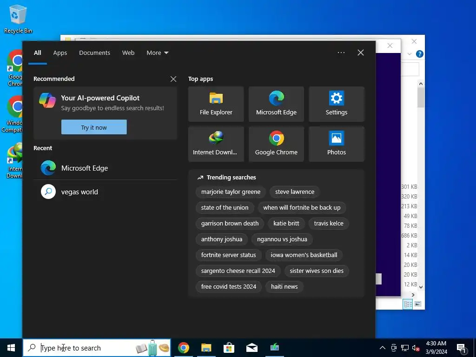Open Settings tile in Top apps

tap(337, 104)
